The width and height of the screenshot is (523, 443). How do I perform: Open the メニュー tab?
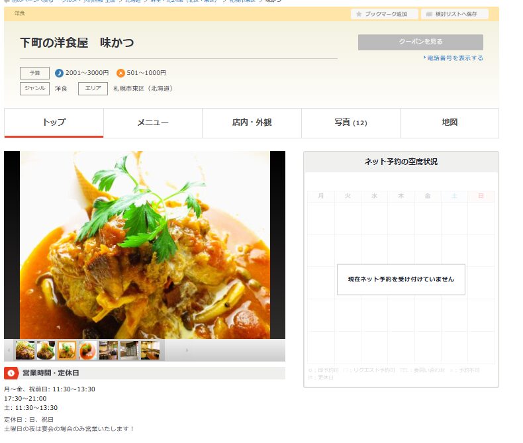pos(153,123)
